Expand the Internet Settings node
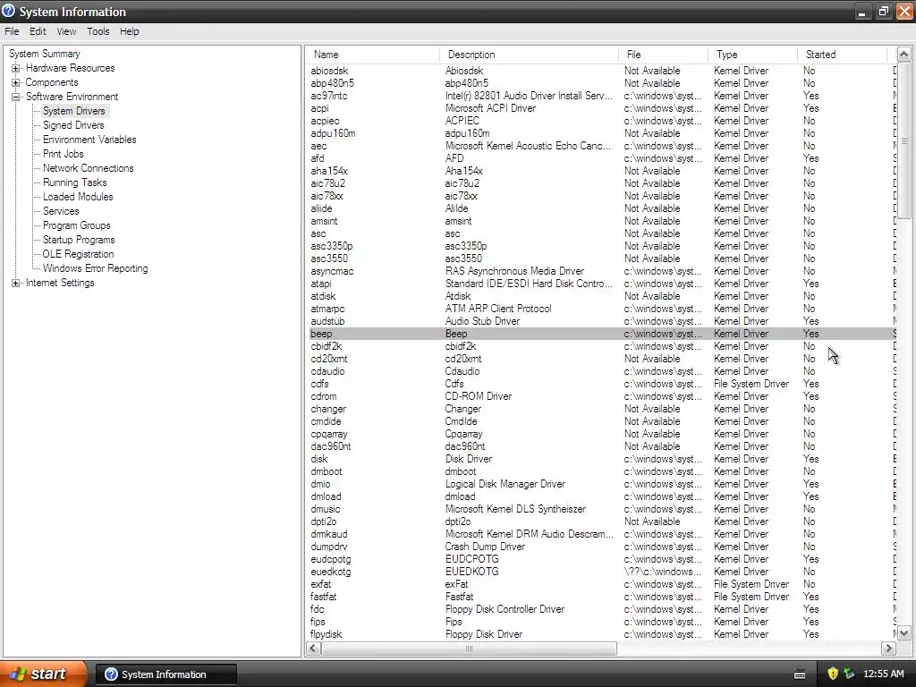Image resolution: width=916 pixels, height=687 pixels. pyautogui.click(x=16, y=283)
